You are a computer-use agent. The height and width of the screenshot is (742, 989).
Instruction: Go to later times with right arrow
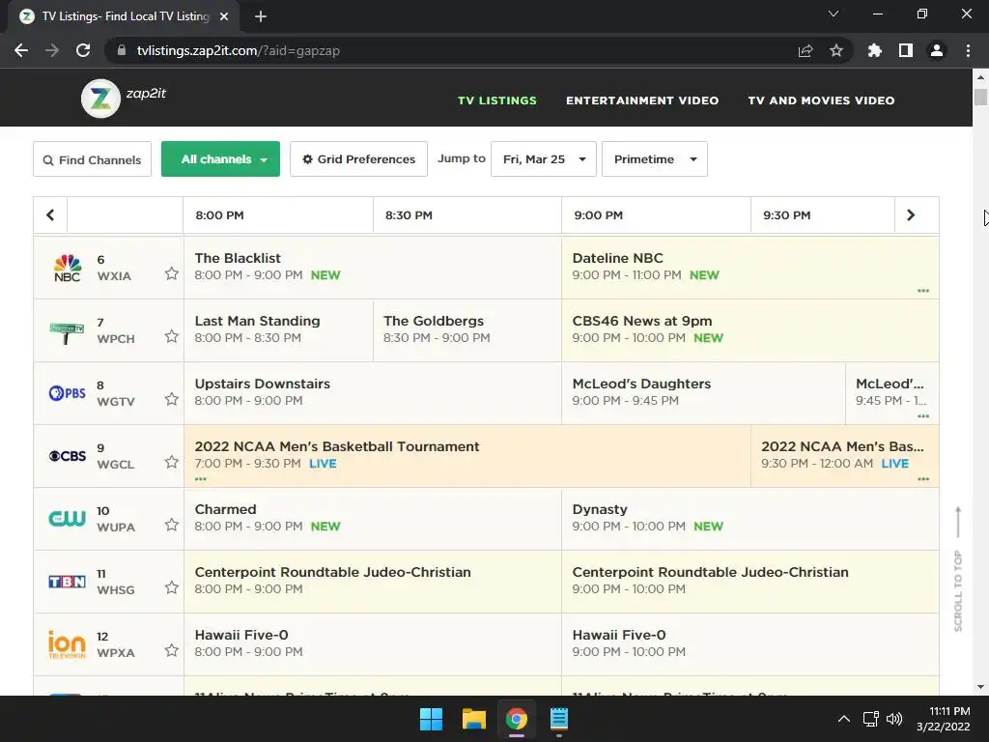click(x=911, y=215)
